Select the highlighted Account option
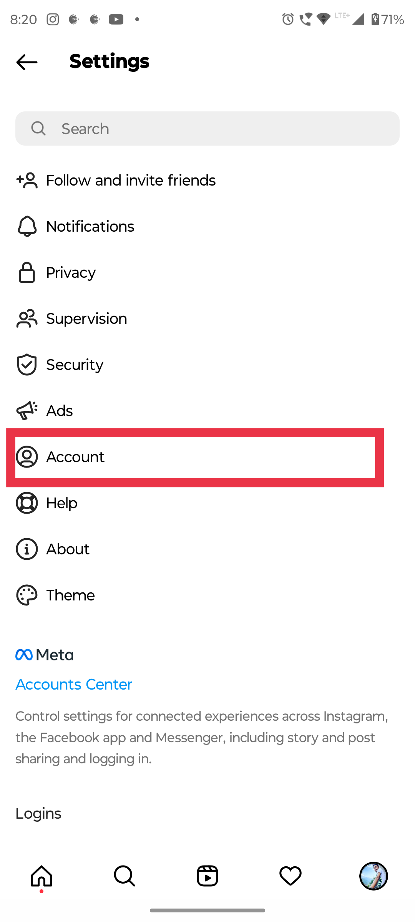The height and width of the screenshot is (922, 415). [195, 457]
